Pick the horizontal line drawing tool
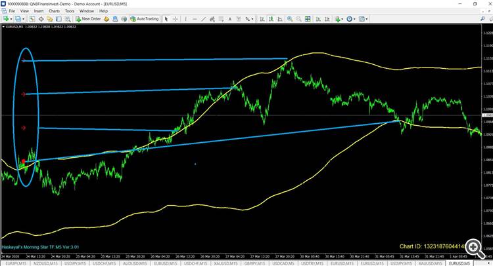Image resolution: width=493 pixels, height=266 pixels. [x=195, y=19]
